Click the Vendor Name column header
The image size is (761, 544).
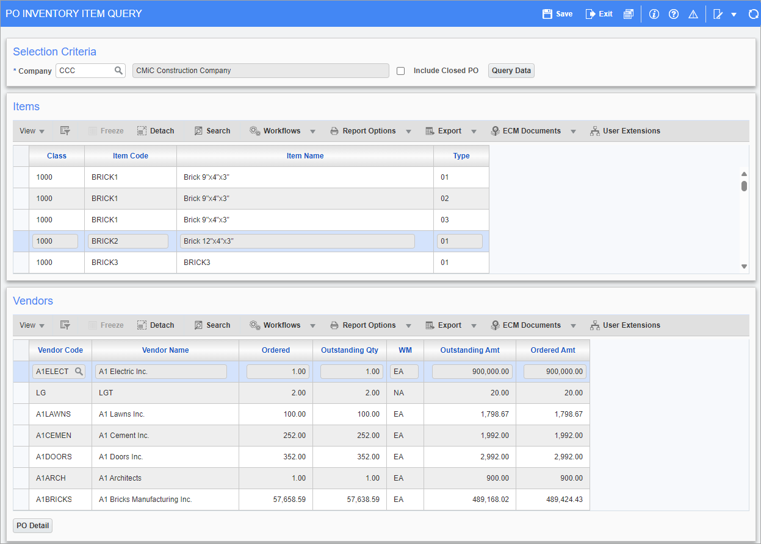pyautogui.click(x=165, y=350)
